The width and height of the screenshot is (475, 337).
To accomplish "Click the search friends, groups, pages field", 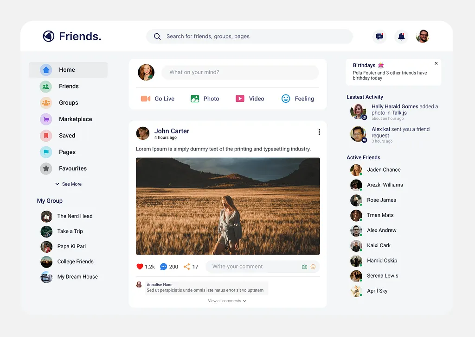I will tap(250, 37).
